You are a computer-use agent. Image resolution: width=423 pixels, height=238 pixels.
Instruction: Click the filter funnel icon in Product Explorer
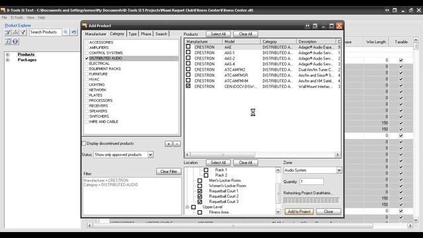click(23, 32)
